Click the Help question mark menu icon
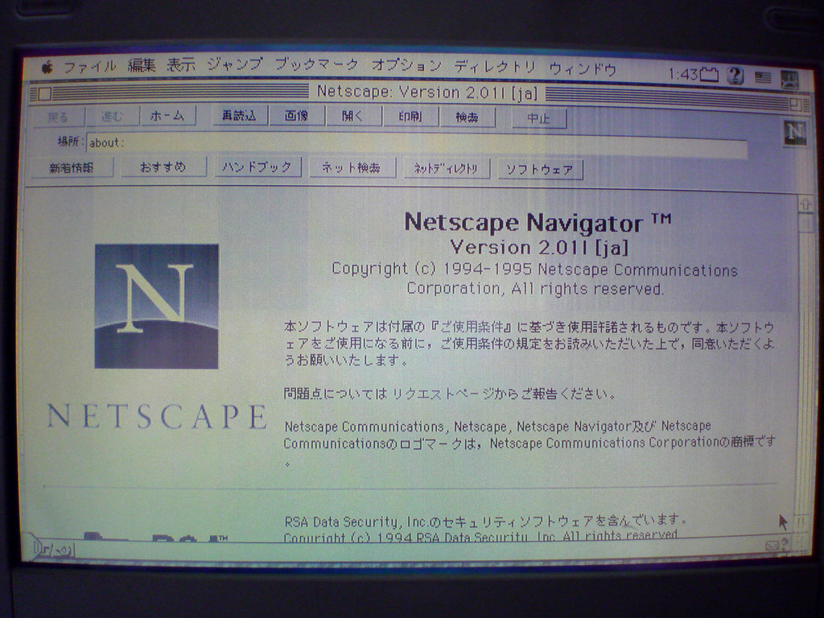Screen dimensions: 824x618 pyautogui.click(x=735, y=76)
